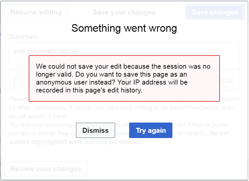Tick the checkbox below the summary box
249x181 pixels.
coord(19,81)
